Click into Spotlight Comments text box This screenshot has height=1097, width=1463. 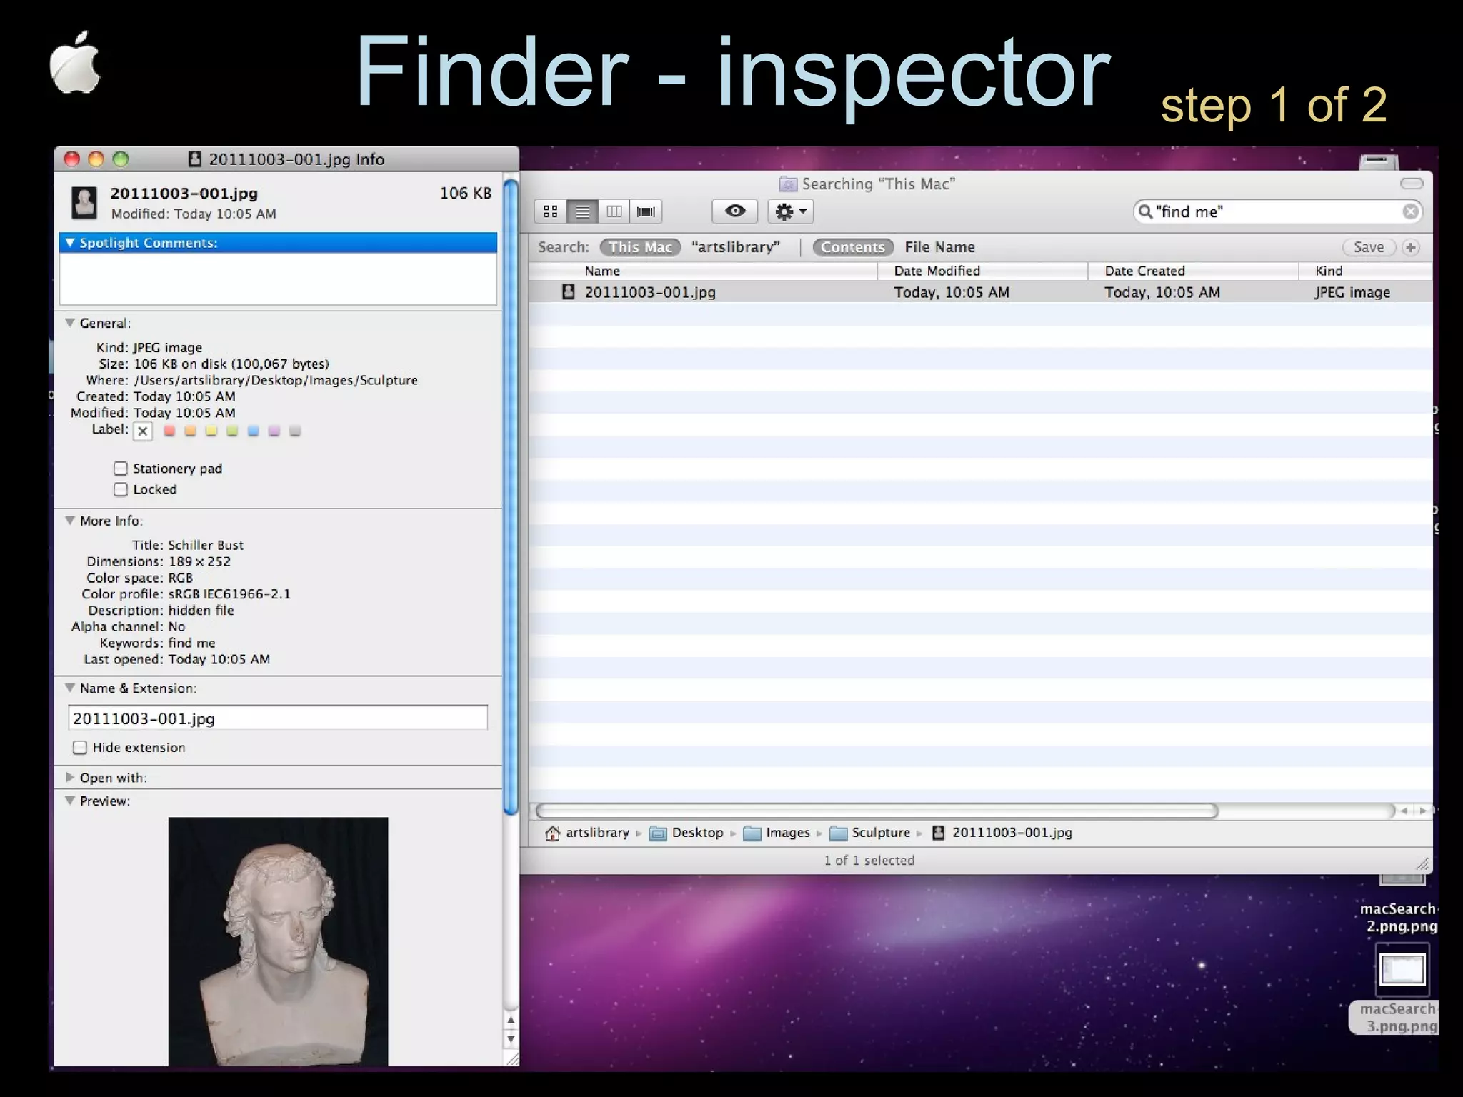pos(278,279)
